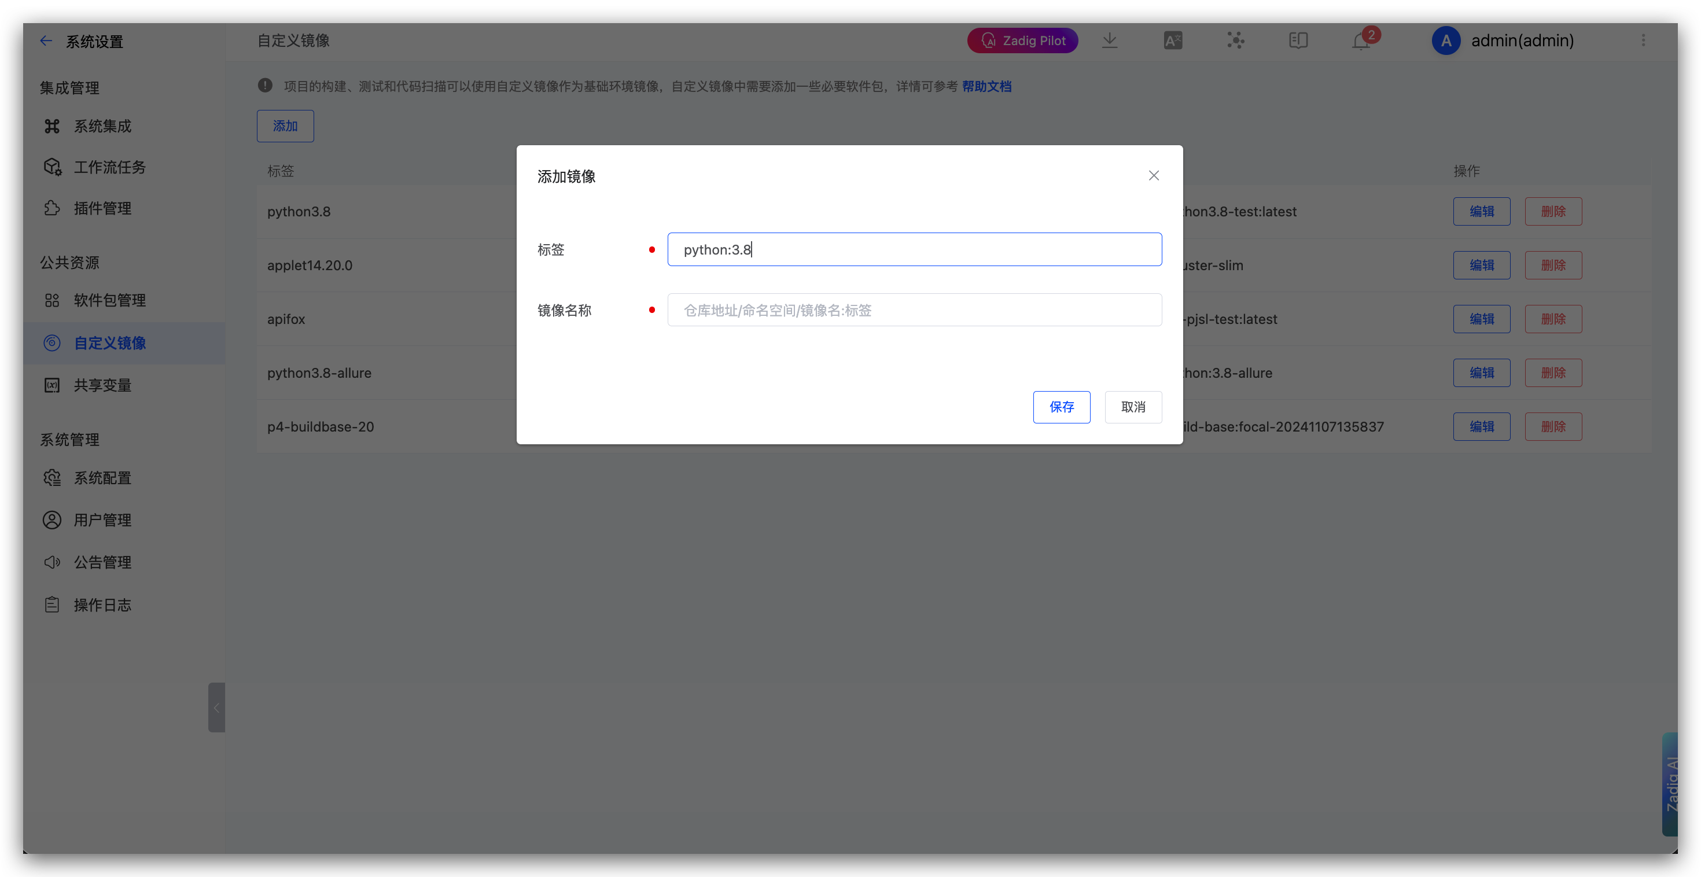Cancel the dialog with 取消

click(x=1133, y=407)
